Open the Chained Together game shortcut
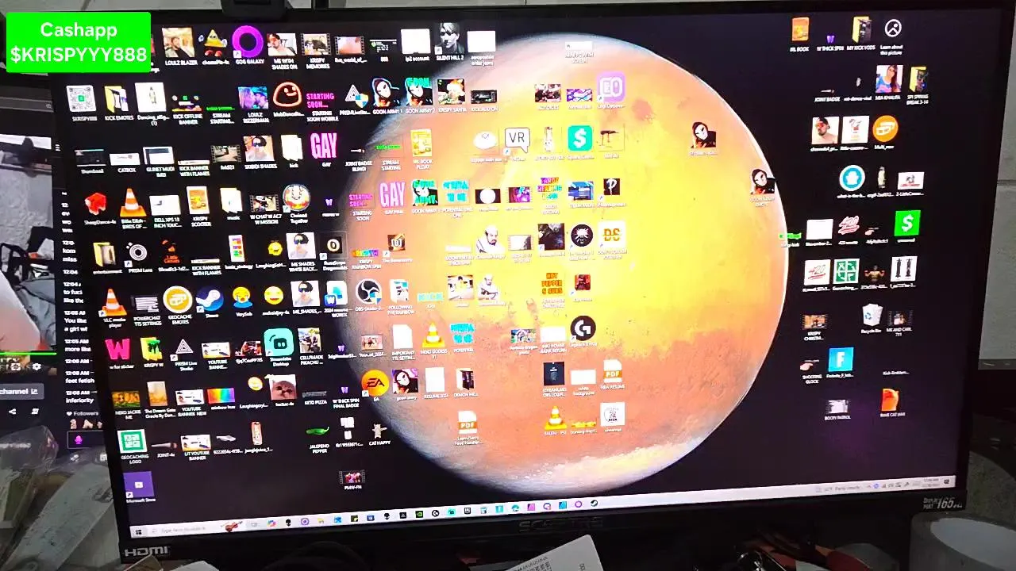 tap(297, 204)
